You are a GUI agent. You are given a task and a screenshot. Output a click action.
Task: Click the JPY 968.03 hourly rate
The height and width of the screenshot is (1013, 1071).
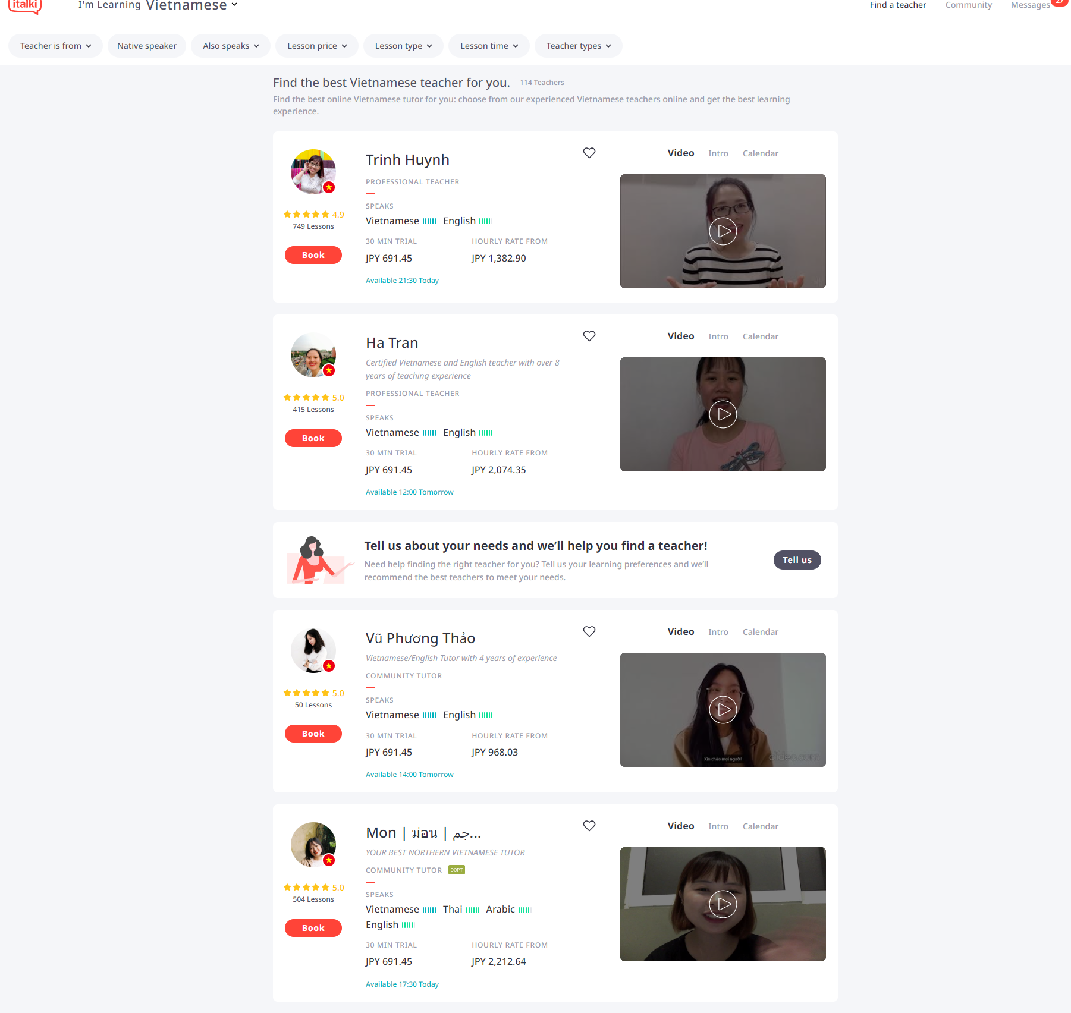click(x=495, y=752)
